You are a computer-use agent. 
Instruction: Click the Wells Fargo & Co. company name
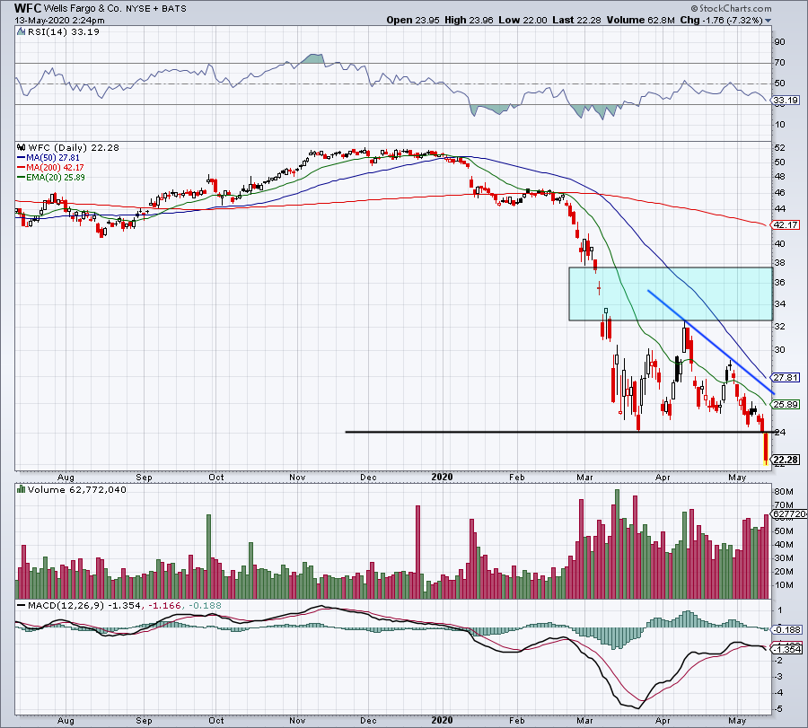point(81,9)
